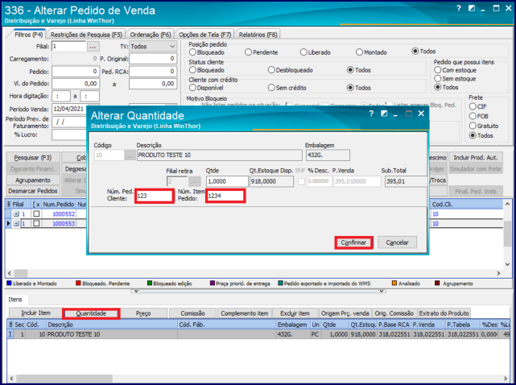The image size is (516, 385).
Task: Collapse panel with left chevron above Itens
Action: (x=136, y=291)
